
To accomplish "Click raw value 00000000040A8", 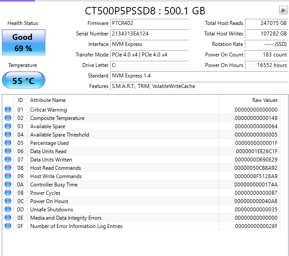I will [x=256, y=201].
